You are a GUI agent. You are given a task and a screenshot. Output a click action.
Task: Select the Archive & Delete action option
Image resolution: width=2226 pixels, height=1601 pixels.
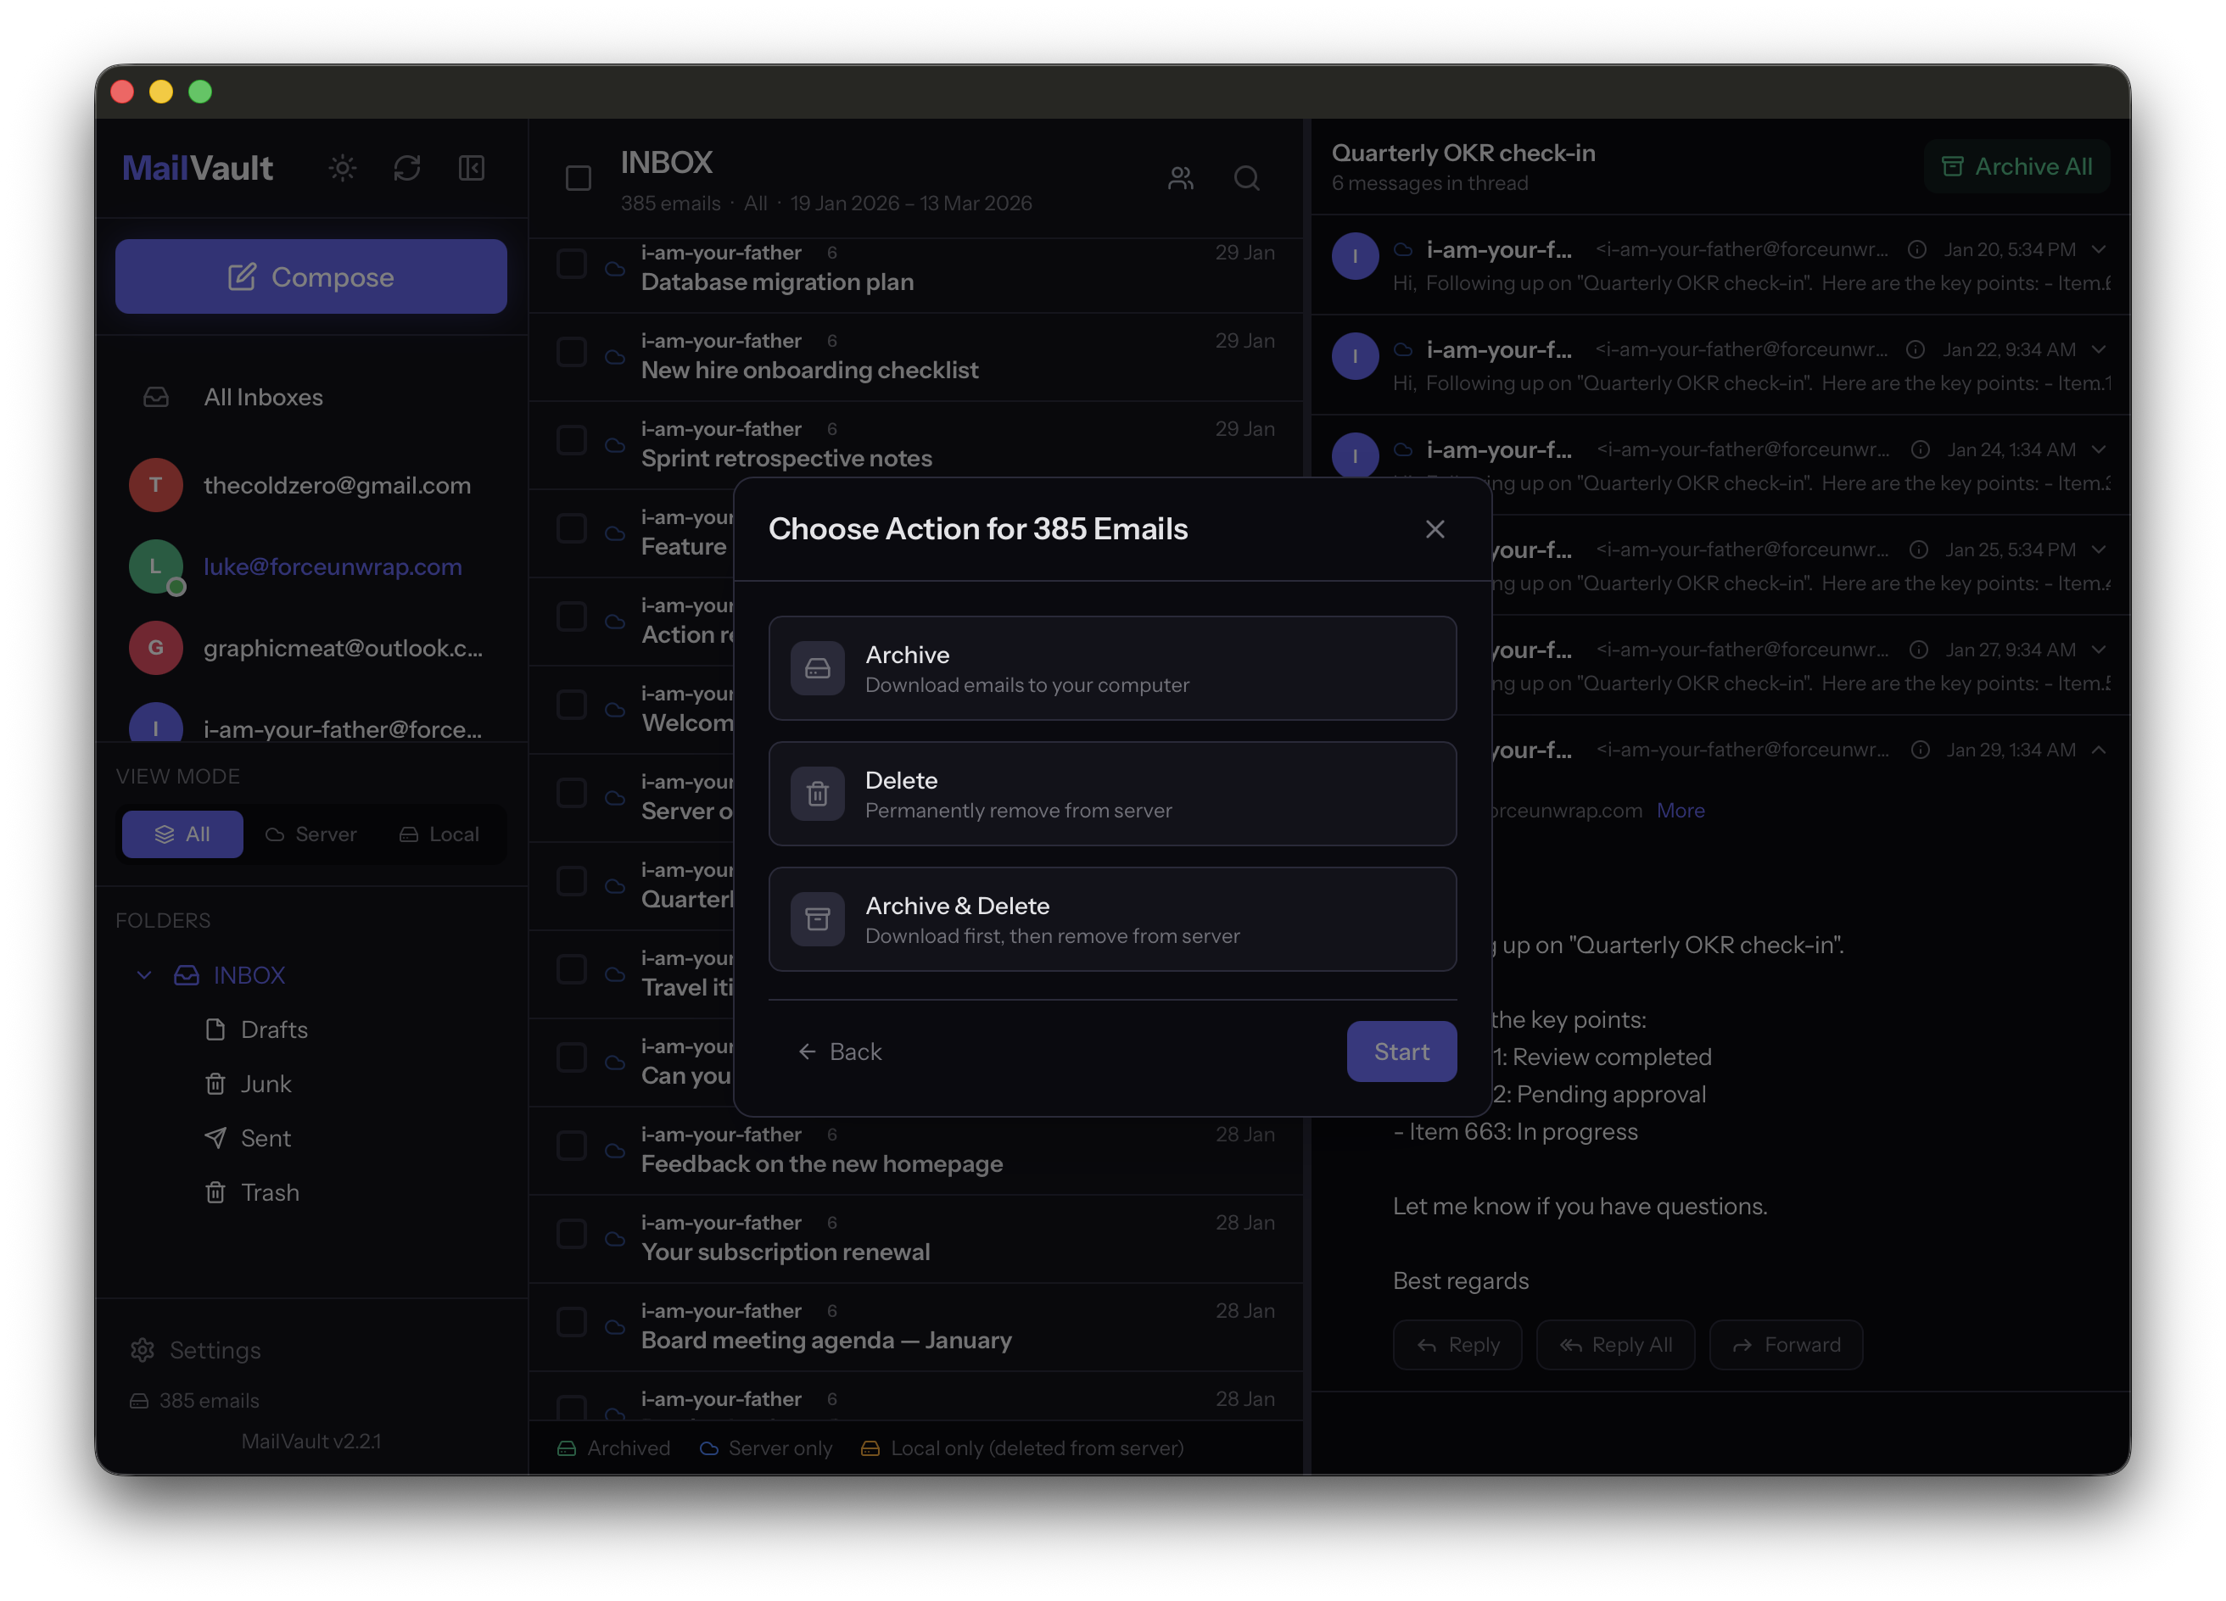[1112, 919]
